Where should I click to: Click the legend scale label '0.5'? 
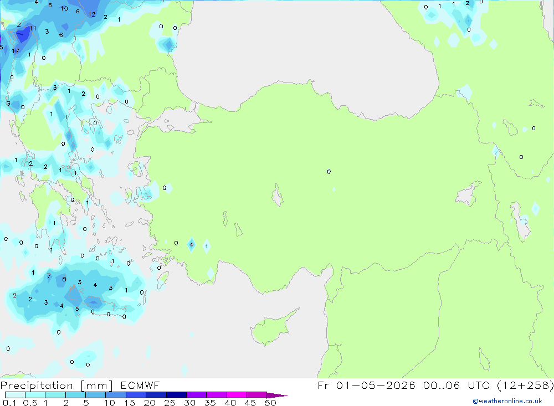pos(30,403)
